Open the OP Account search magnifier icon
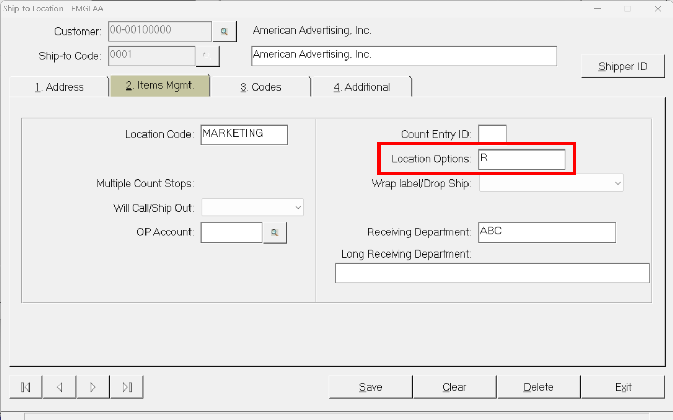 [275, 233]
